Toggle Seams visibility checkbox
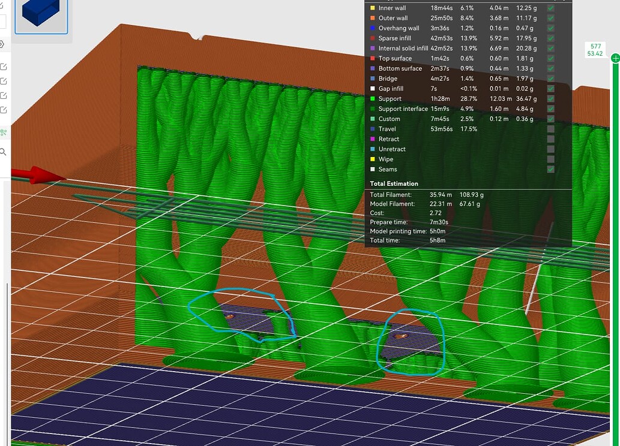This screenshot has height=446, width=620. coord(550,169)
